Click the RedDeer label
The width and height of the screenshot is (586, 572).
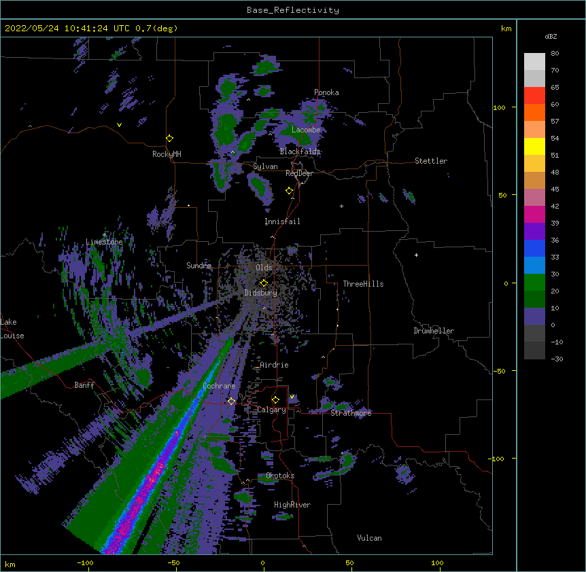click(x=299, y=173)
